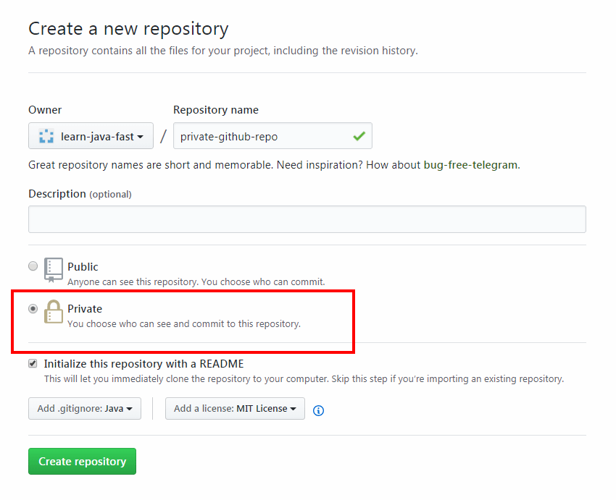The width and height of the screenshot is (616, 500).
Task: Click the Repository name label
Action: (215, 109)
